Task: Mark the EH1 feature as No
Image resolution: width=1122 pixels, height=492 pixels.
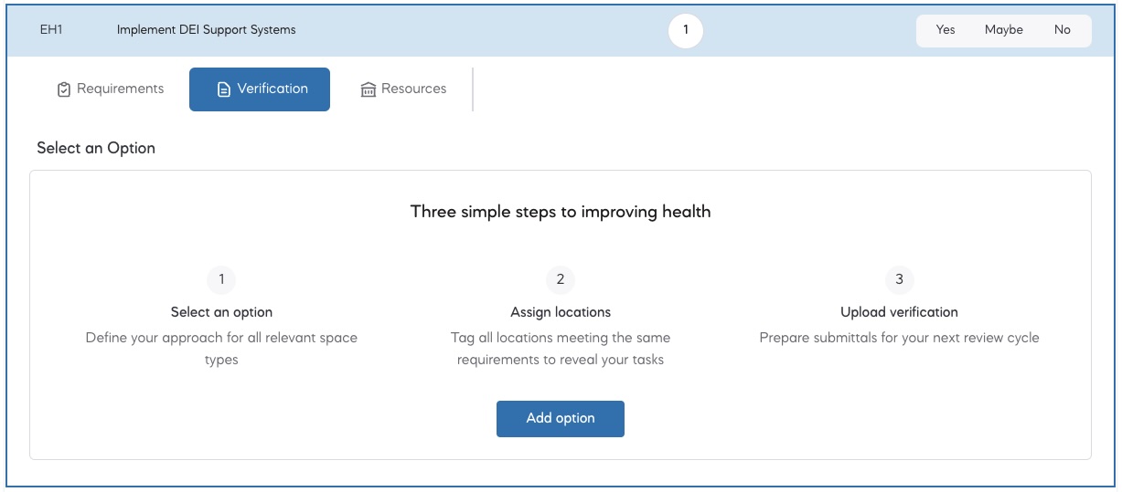Action: (x=1062, y=30)
